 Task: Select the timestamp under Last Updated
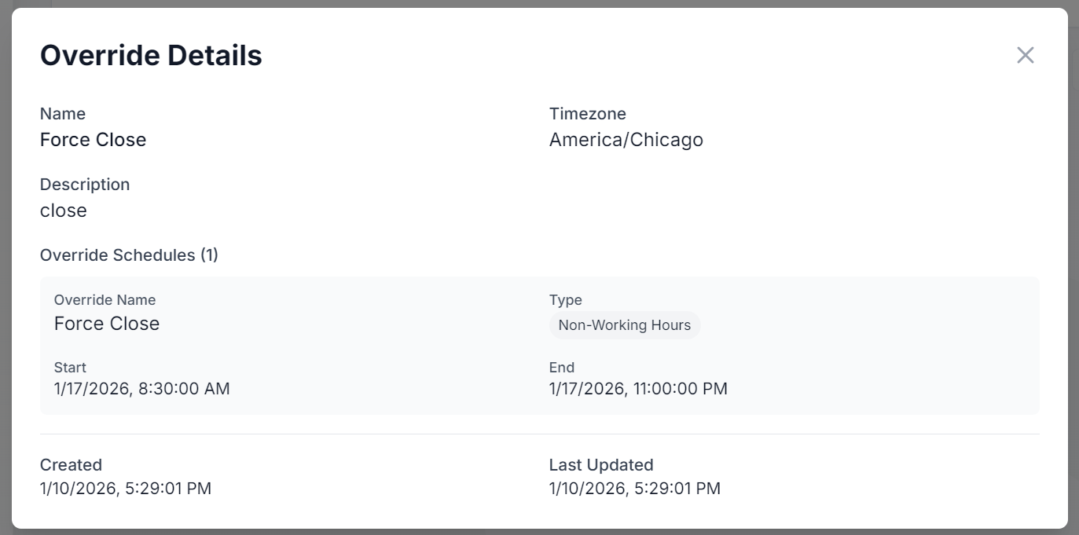(634, 489)
